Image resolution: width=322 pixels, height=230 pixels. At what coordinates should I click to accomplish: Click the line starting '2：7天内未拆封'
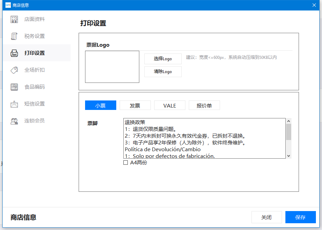tap(185, 136)
